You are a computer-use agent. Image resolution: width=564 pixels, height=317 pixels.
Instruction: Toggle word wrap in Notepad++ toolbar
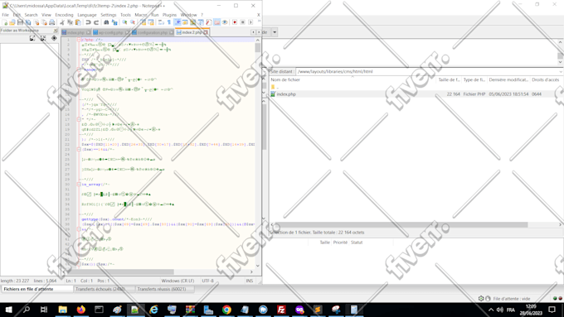161,22
